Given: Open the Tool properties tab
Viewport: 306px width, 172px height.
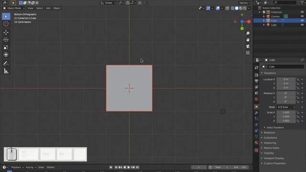Looking at the screenshot, I should coord(256,67).
